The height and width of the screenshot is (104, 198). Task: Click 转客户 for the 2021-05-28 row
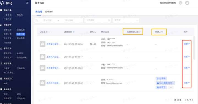click(187, 83)
